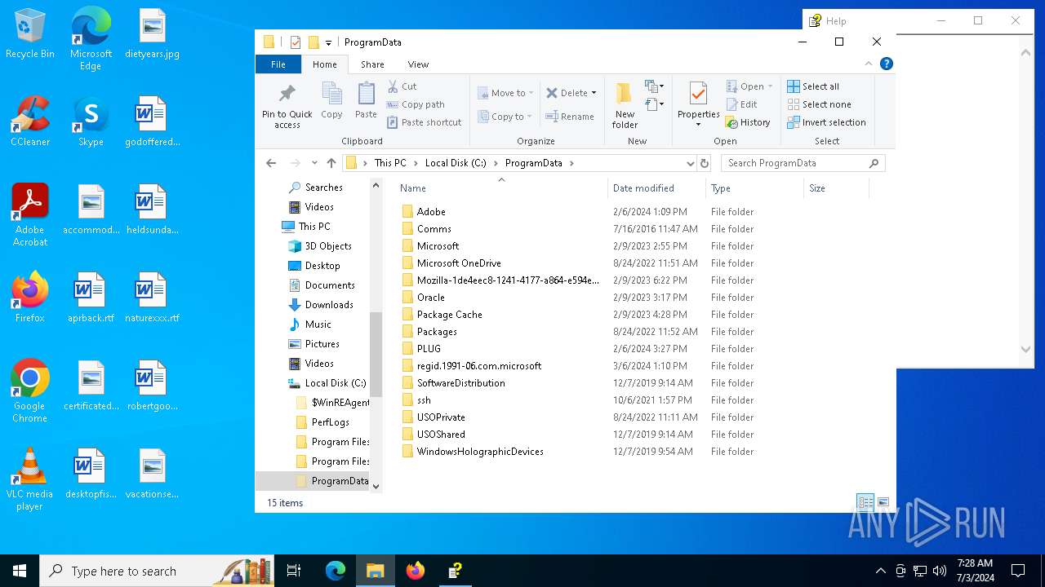Open the Windows Start menu
Image resolution: width=1045 pixels, height=587 pixels.
(x=20, y=571)
